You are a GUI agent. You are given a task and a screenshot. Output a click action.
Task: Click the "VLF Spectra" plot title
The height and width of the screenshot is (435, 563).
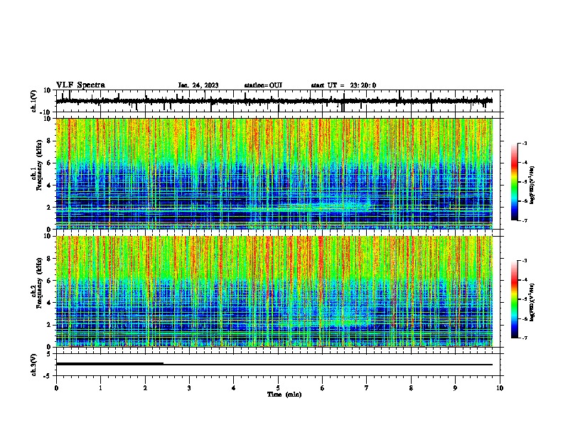coord(80,85)
